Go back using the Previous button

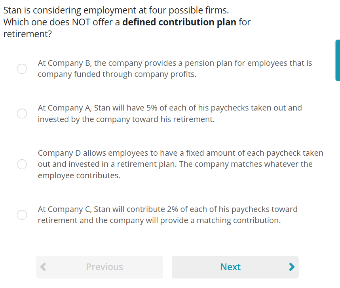pyautogui.click(x=99, y=267)
